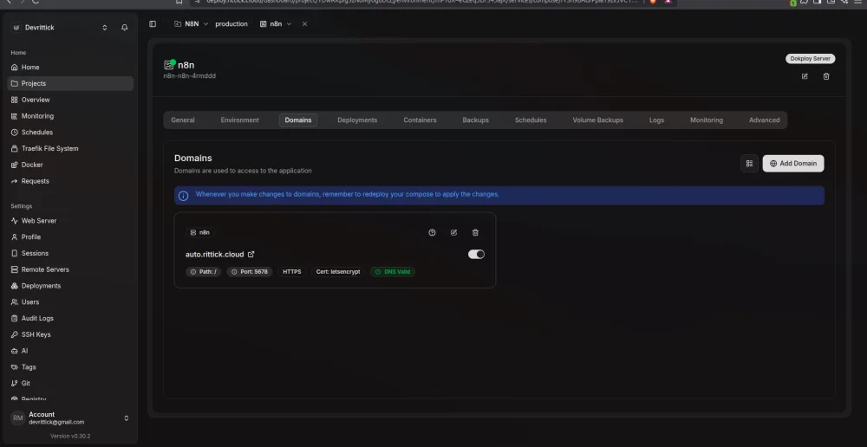867x447 pixels.
Task: Close the n8n breadcrumb tab
Action: tap(304, 23)
